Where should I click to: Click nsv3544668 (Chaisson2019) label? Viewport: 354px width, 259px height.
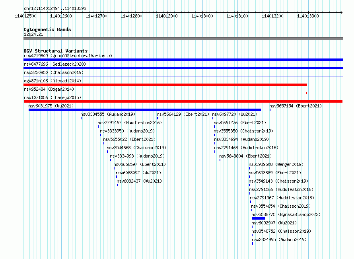[136, 148]
